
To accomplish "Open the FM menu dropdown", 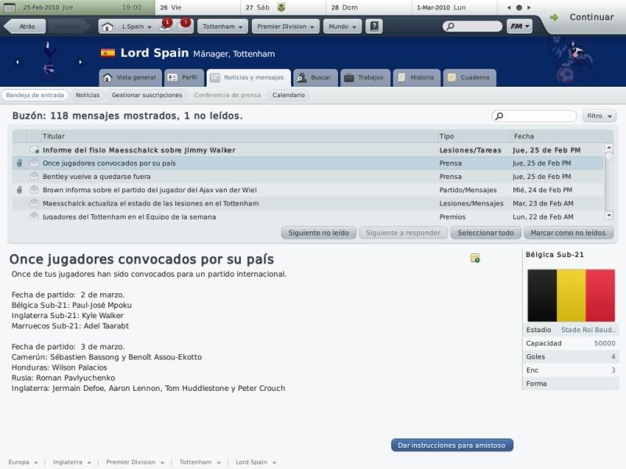I will pos(520,27).
